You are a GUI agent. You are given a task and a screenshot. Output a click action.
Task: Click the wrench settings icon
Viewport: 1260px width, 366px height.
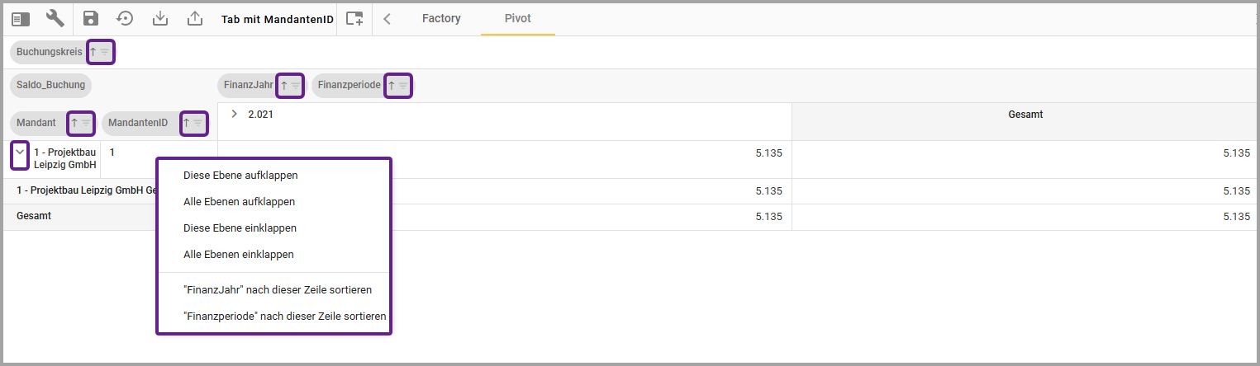point(55,18)
